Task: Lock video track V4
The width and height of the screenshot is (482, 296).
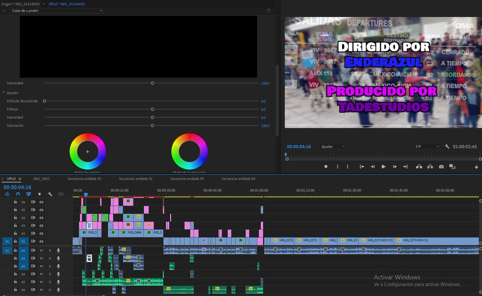Action: 15,218
